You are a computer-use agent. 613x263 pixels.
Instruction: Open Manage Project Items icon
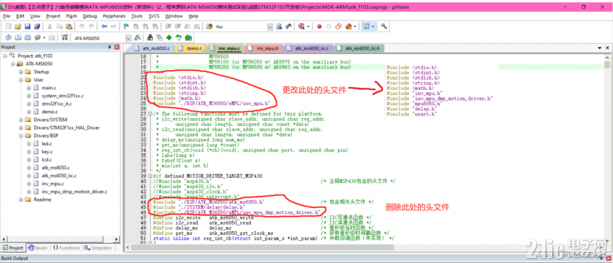[x=150, y=37]
